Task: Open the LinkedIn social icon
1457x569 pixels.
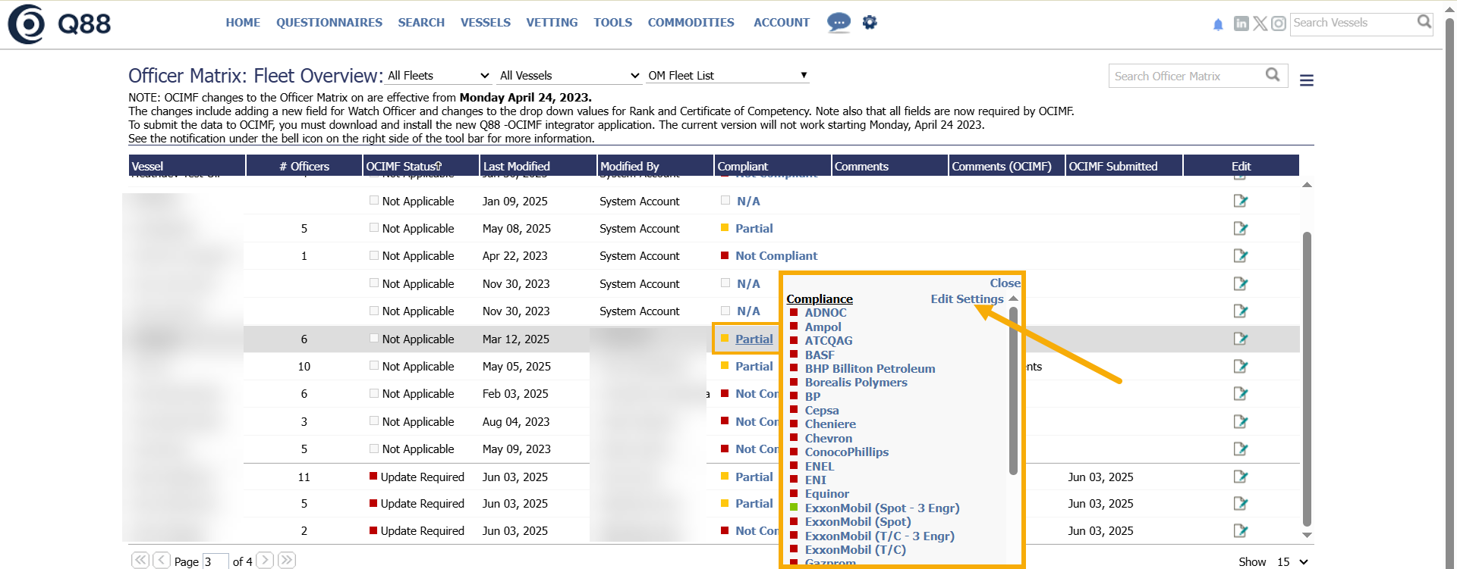Action: (x=1241, y=23)
